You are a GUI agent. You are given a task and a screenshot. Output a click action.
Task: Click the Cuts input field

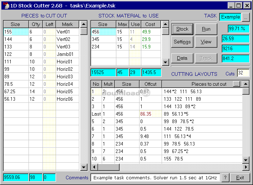point(243,73)
